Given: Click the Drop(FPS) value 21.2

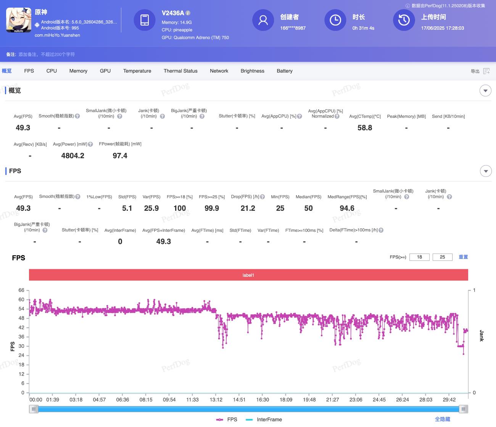Looking at the screenshot, I should click(248, 208).
